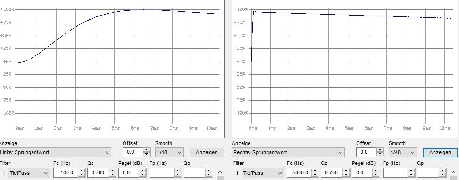Click the empty right Qp field
Screen dimensions: 459x180
point(428,173)
